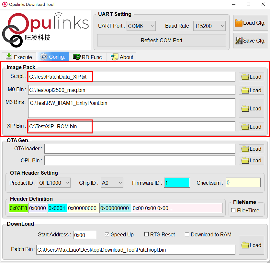Disable the Speed Up option
This screenshot has width=271, height=263.
tap(107, 234)
